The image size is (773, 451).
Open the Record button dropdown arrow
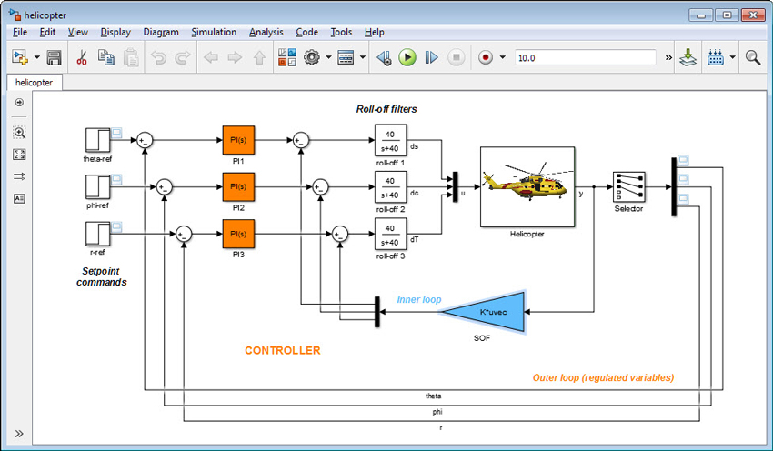tap(502, 57)
